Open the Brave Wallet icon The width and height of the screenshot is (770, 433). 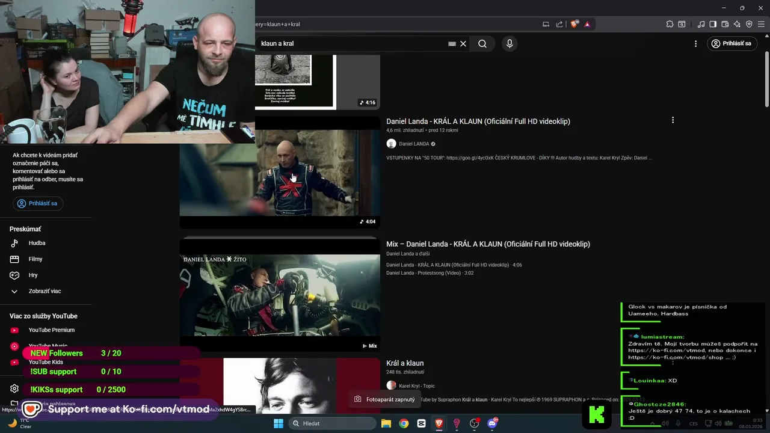click(x=725, y=24)
